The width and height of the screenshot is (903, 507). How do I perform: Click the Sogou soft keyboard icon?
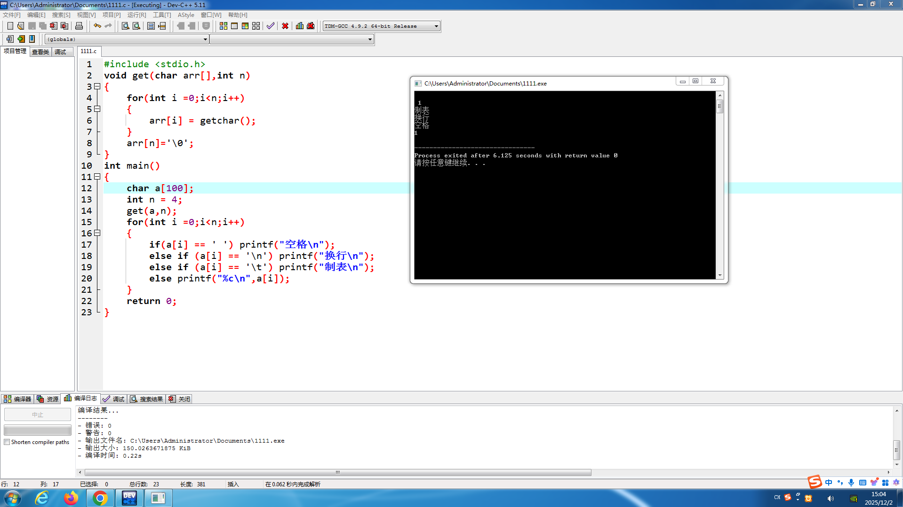[x=863, y=483]
